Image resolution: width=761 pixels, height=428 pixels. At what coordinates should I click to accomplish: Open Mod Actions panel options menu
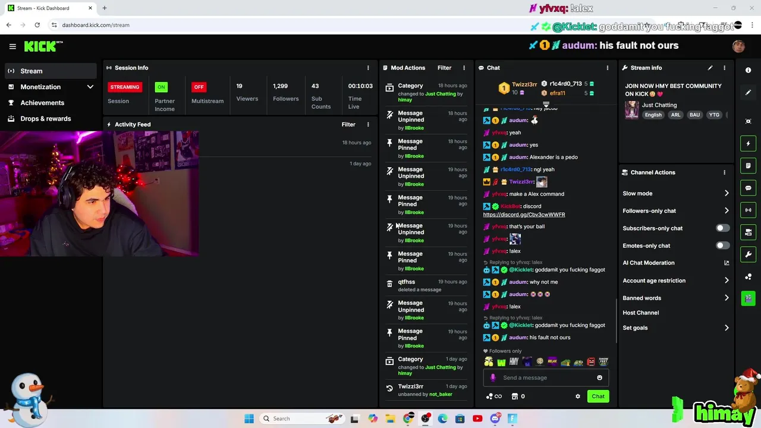pos(464,68)
